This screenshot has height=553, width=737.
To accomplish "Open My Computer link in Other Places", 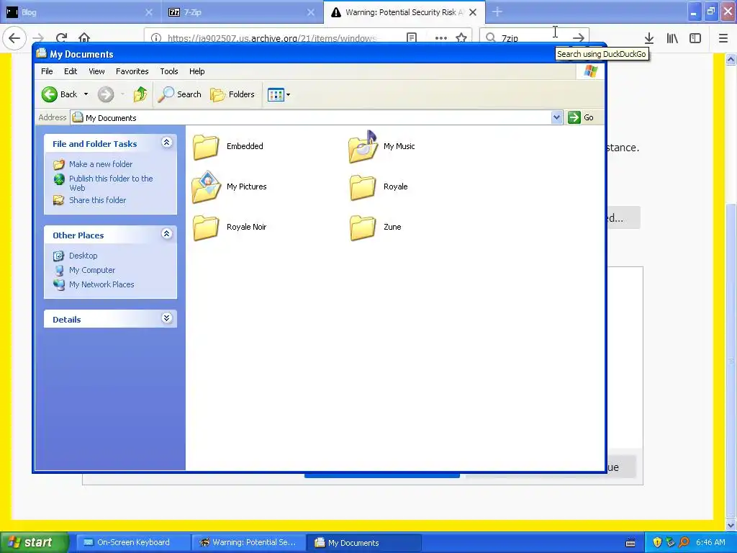I will click(x=92, y=271).
